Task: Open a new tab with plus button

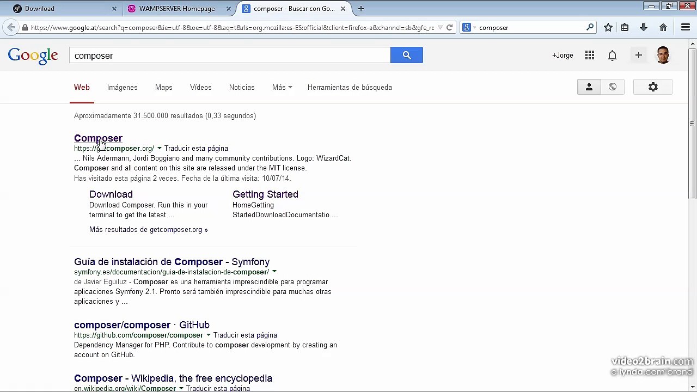Action: 360,9
